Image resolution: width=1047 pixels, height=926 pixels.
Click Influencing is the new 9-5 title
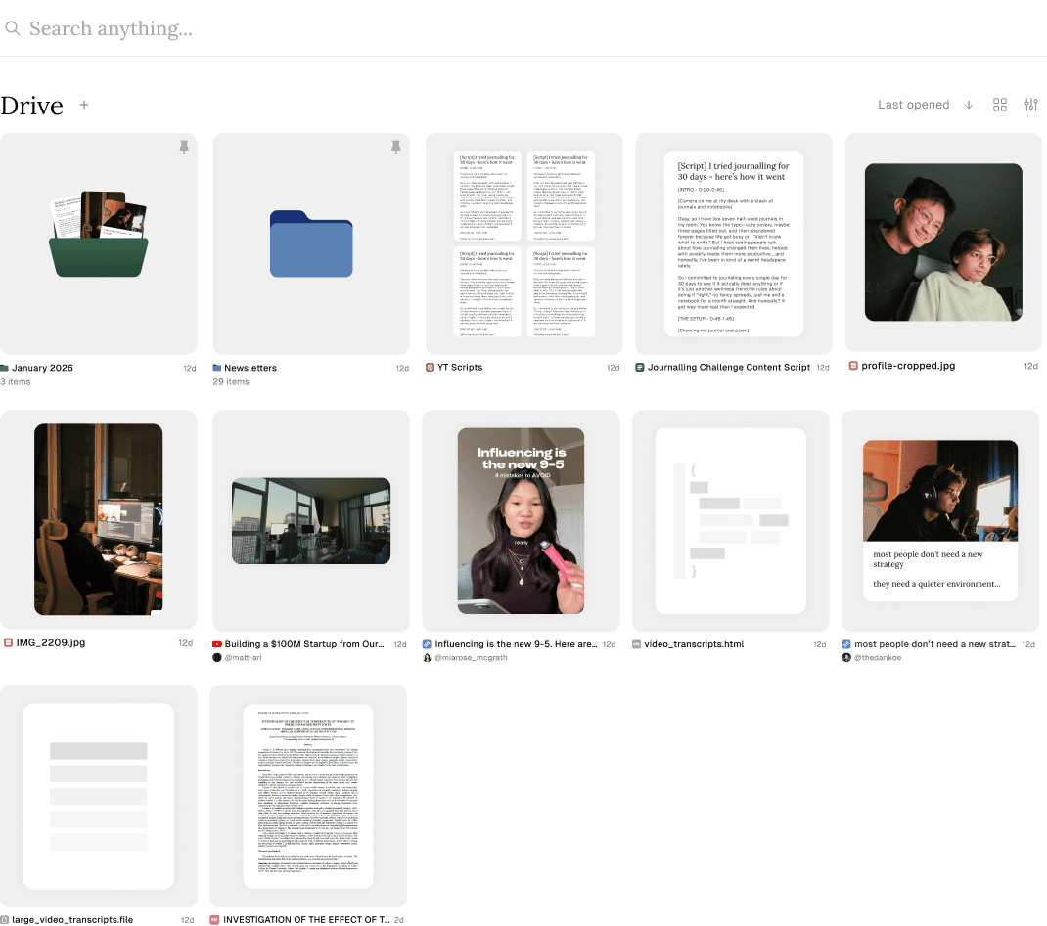coord(516,643)
